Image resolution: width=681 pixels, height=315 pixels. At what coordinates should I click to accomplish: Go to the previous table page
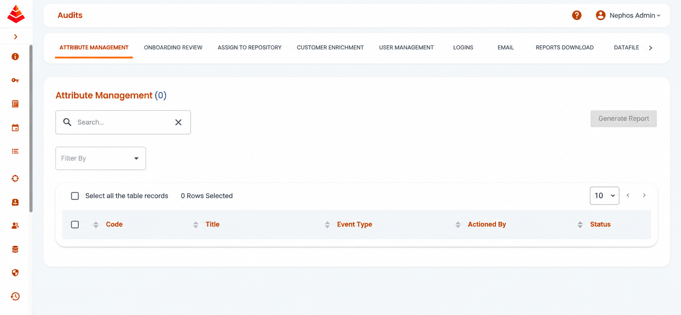[x=628, y=195]
